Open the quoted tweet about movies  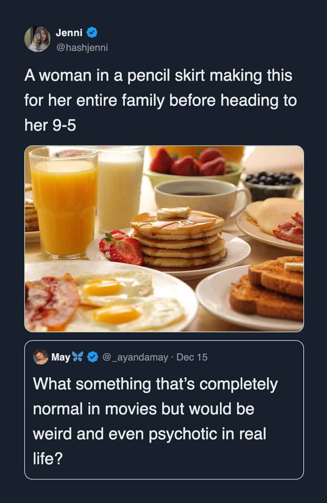pyautogui.click(x=154, y=420)
